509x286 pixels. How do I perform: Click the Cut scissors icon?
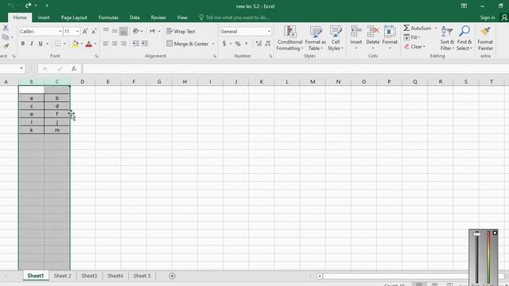(x=6, y=29)
